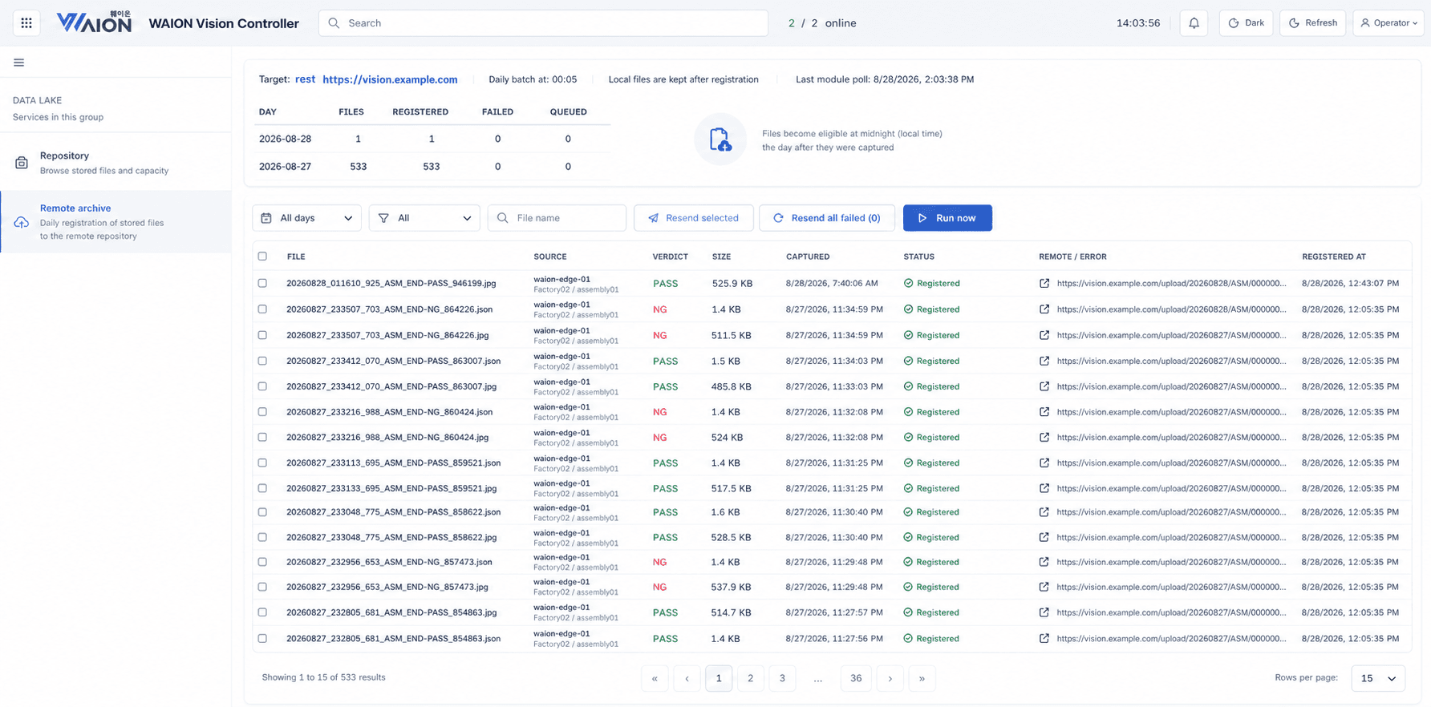Check the 20260827_233113_695_ASM_END-PASS_859521.json row
This screenshot has height=707, width=1431.
coord(262,463)
